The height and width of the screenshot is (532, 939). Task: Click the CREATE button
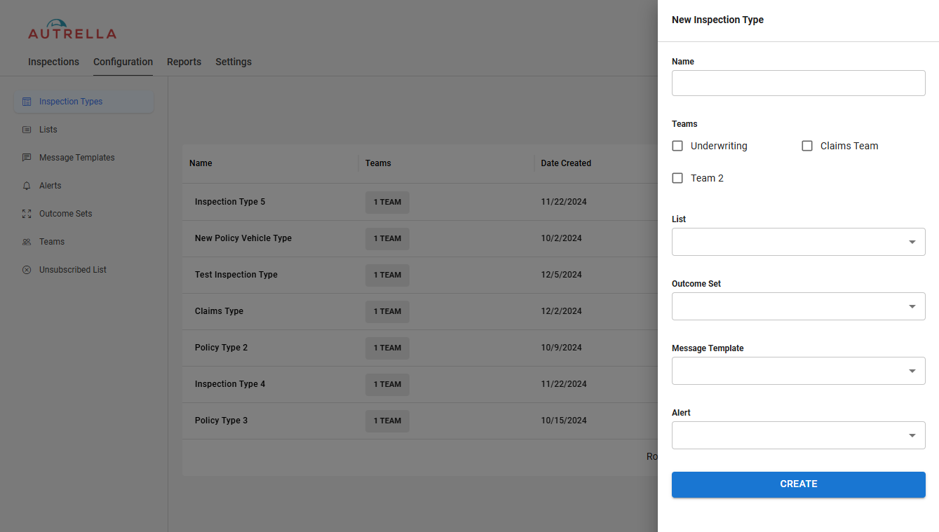(x=799, y=484)
